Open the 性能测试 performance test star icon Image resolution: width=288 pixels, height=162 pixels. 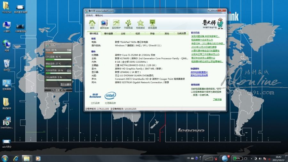(140, 24)
